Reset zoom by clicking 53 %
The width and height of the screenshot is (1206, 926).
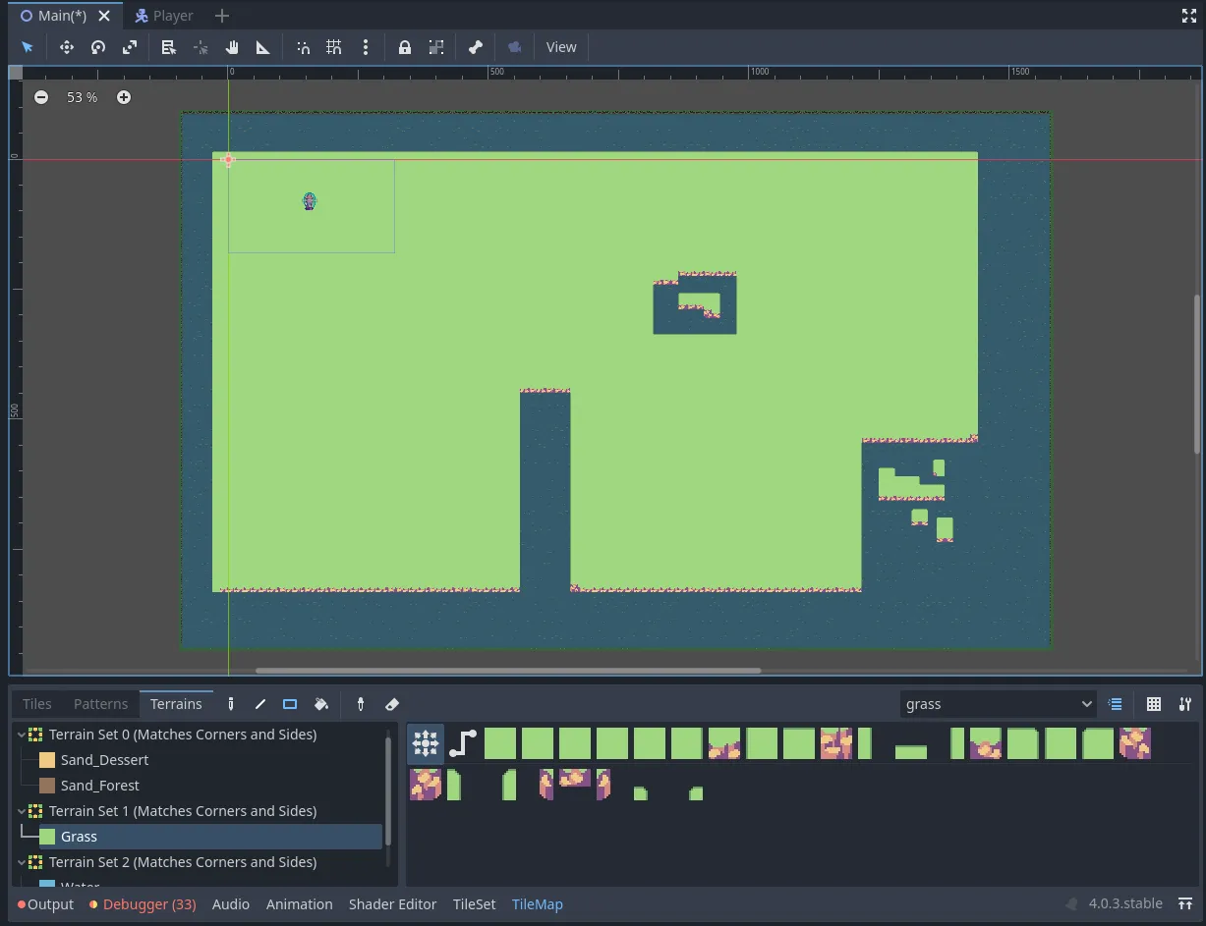83,97
